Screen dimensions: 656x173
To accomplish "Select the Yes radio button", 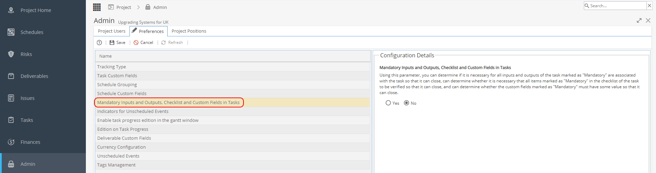I will click(x=388, y=103).
